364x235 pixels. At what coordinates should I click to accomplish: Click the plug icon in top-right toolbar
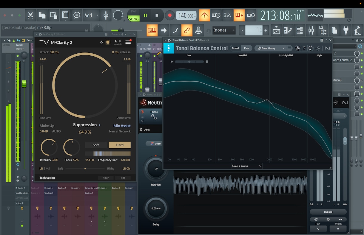346,30
